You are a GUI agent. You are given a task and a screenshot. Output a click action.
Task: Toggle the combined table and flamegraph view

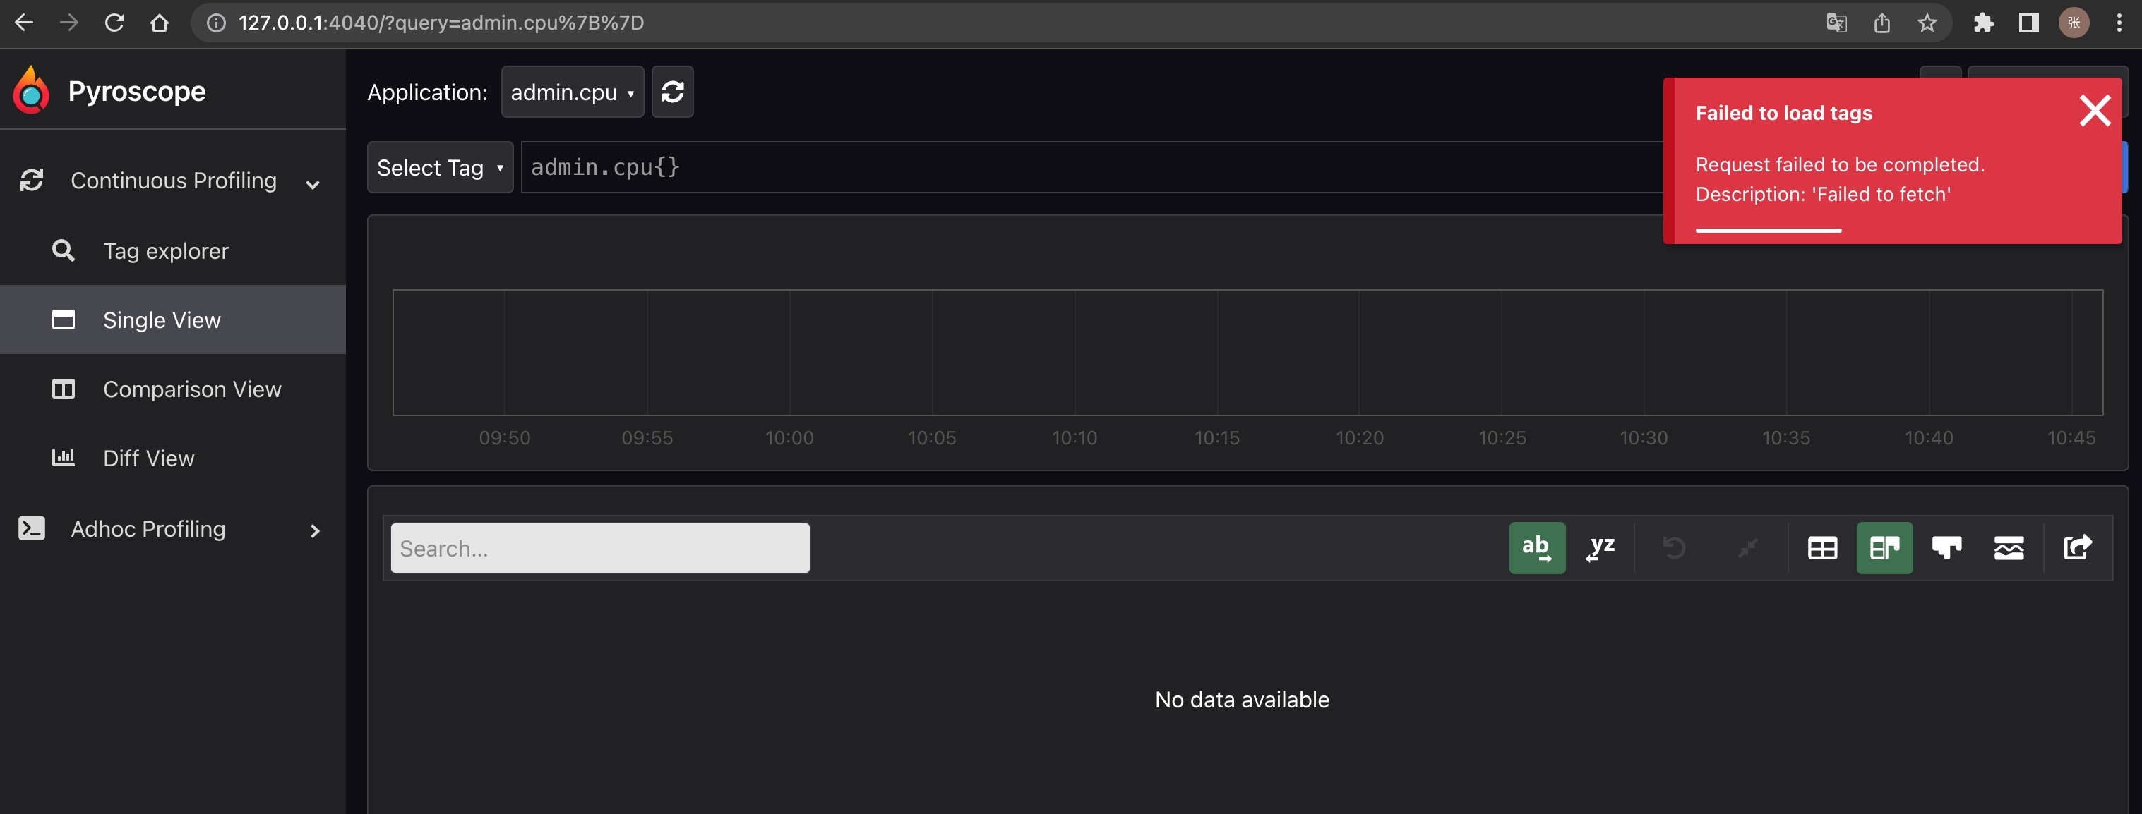coord(1884,548)
